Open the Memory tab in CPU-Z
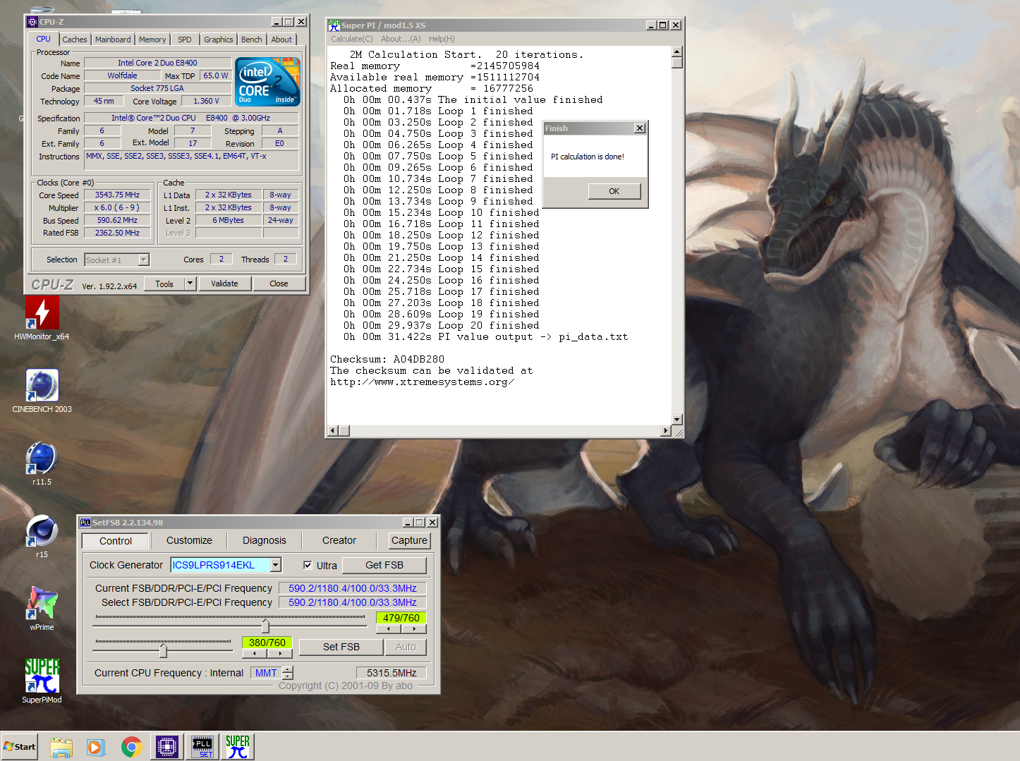 pos(152,39)
